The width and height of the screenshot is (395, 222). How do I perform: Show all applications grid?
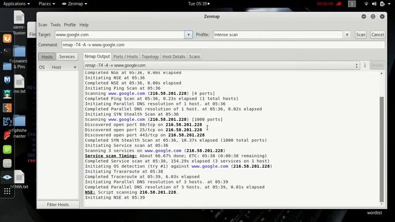7,191
